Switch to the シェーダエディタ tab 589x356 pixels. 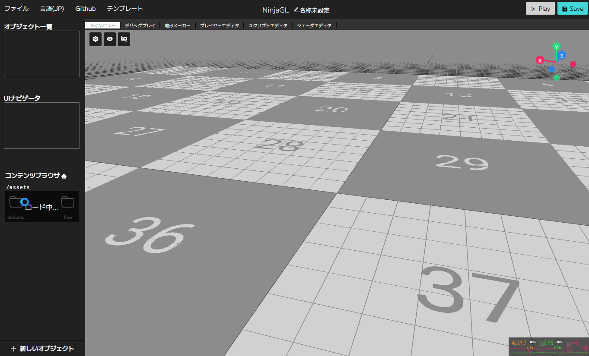click(x=315, y=25)
